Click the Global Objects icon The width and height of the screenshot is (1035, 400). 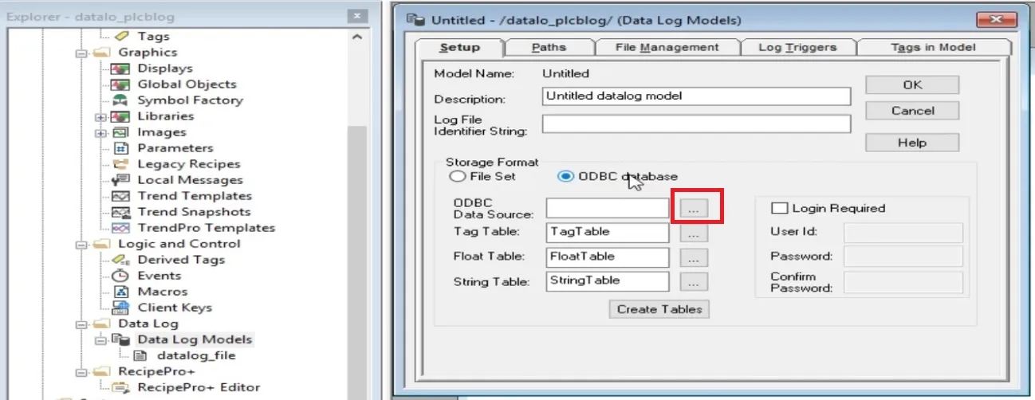pyautogui.click(x=121, y=84)
